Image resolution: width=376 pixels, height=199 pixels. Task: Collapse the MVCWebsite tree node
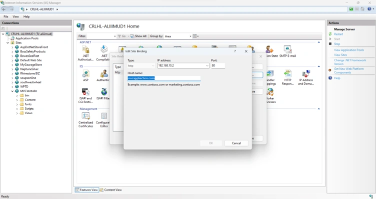(12, 91)
